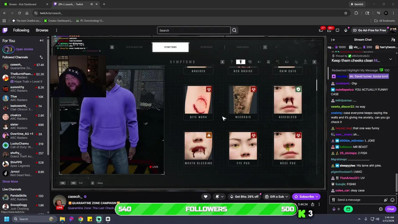This screenshot has height=224, width=398.
Task: Click the search magnifier button
Action: 234,30
